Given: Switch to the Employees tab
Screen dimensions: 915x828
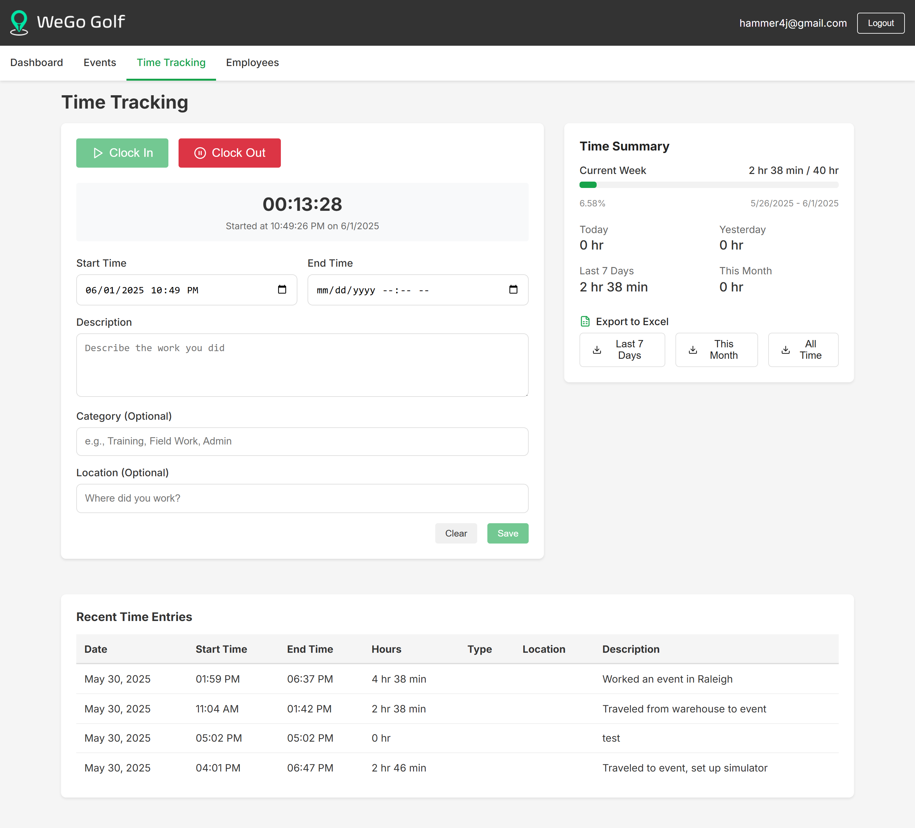Looking at the screenshot, I should pyautogui.click(x=252, y=63).
